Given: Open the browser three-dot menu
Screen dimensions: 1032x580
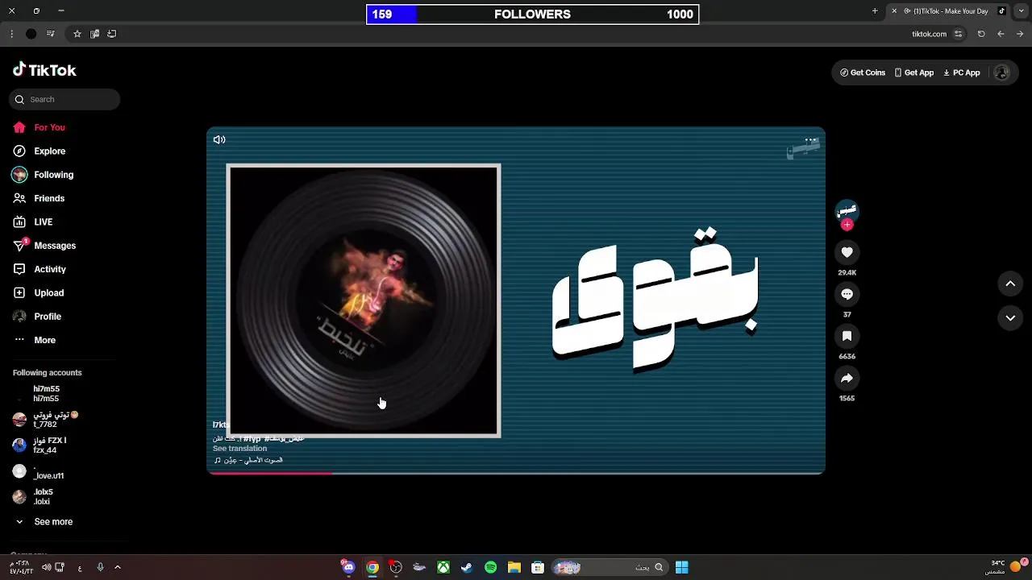Looking at the screenshot, I should click(11, 34).
